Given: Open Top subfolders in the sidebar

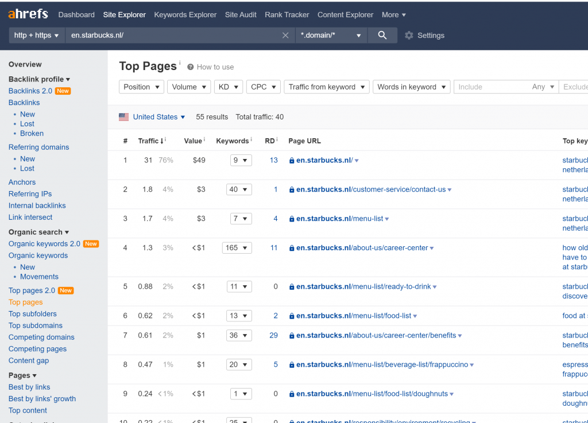Looking at the screenshot, I should (x=33, y=314).
